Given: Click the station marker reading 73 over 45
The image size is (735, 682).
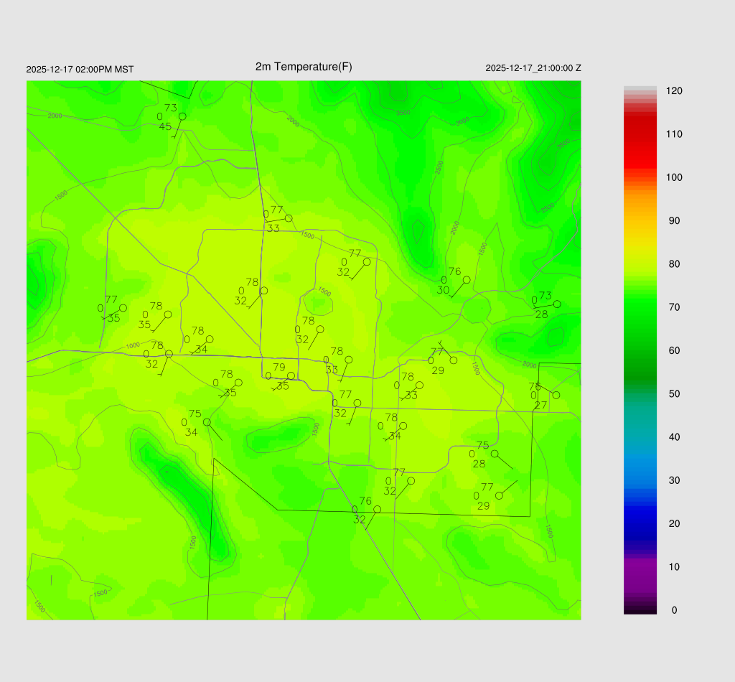Looking at the screenshot, I should pos(182,116).
